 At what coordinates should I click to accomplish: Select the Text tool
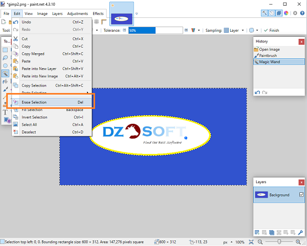(5, 113)
